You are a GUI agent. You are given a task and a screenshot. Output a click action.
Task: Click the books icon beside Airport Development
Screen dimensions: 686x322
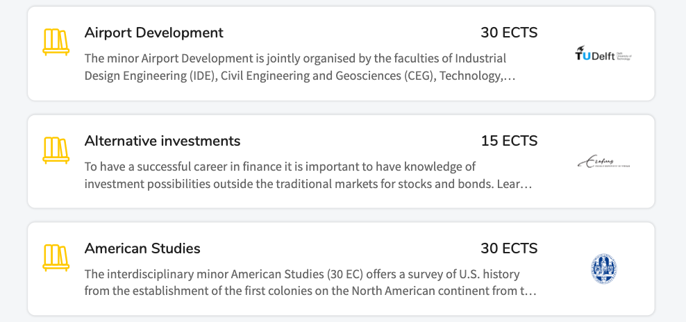click(56, 42)
